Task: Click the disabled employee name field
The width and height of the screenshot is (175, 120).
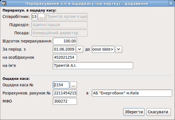Action: (x=67, y=17)
